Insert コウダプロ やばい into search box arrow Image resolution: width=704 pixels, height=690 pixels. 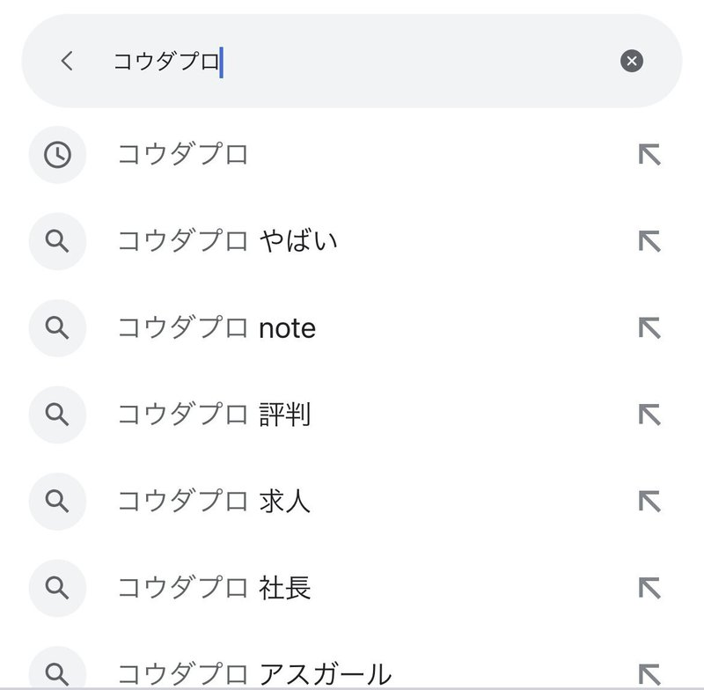pos(649,241)
